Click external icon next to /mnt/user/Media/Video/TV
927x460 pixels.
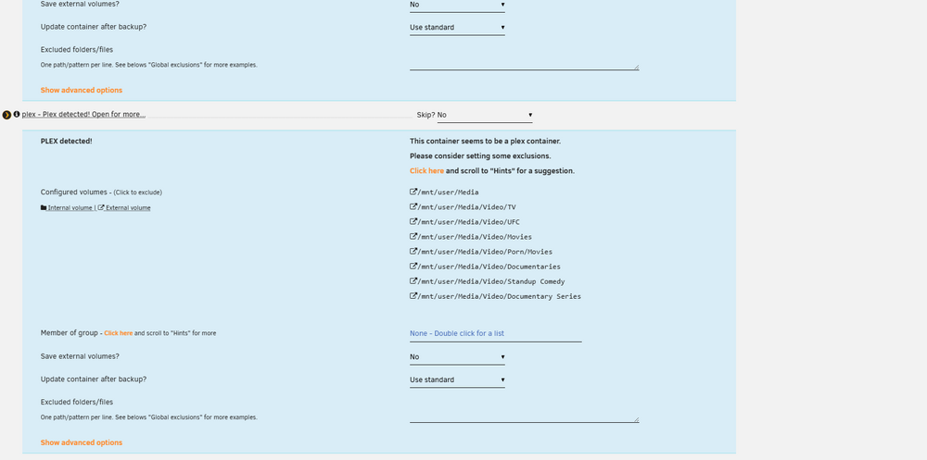413,206
